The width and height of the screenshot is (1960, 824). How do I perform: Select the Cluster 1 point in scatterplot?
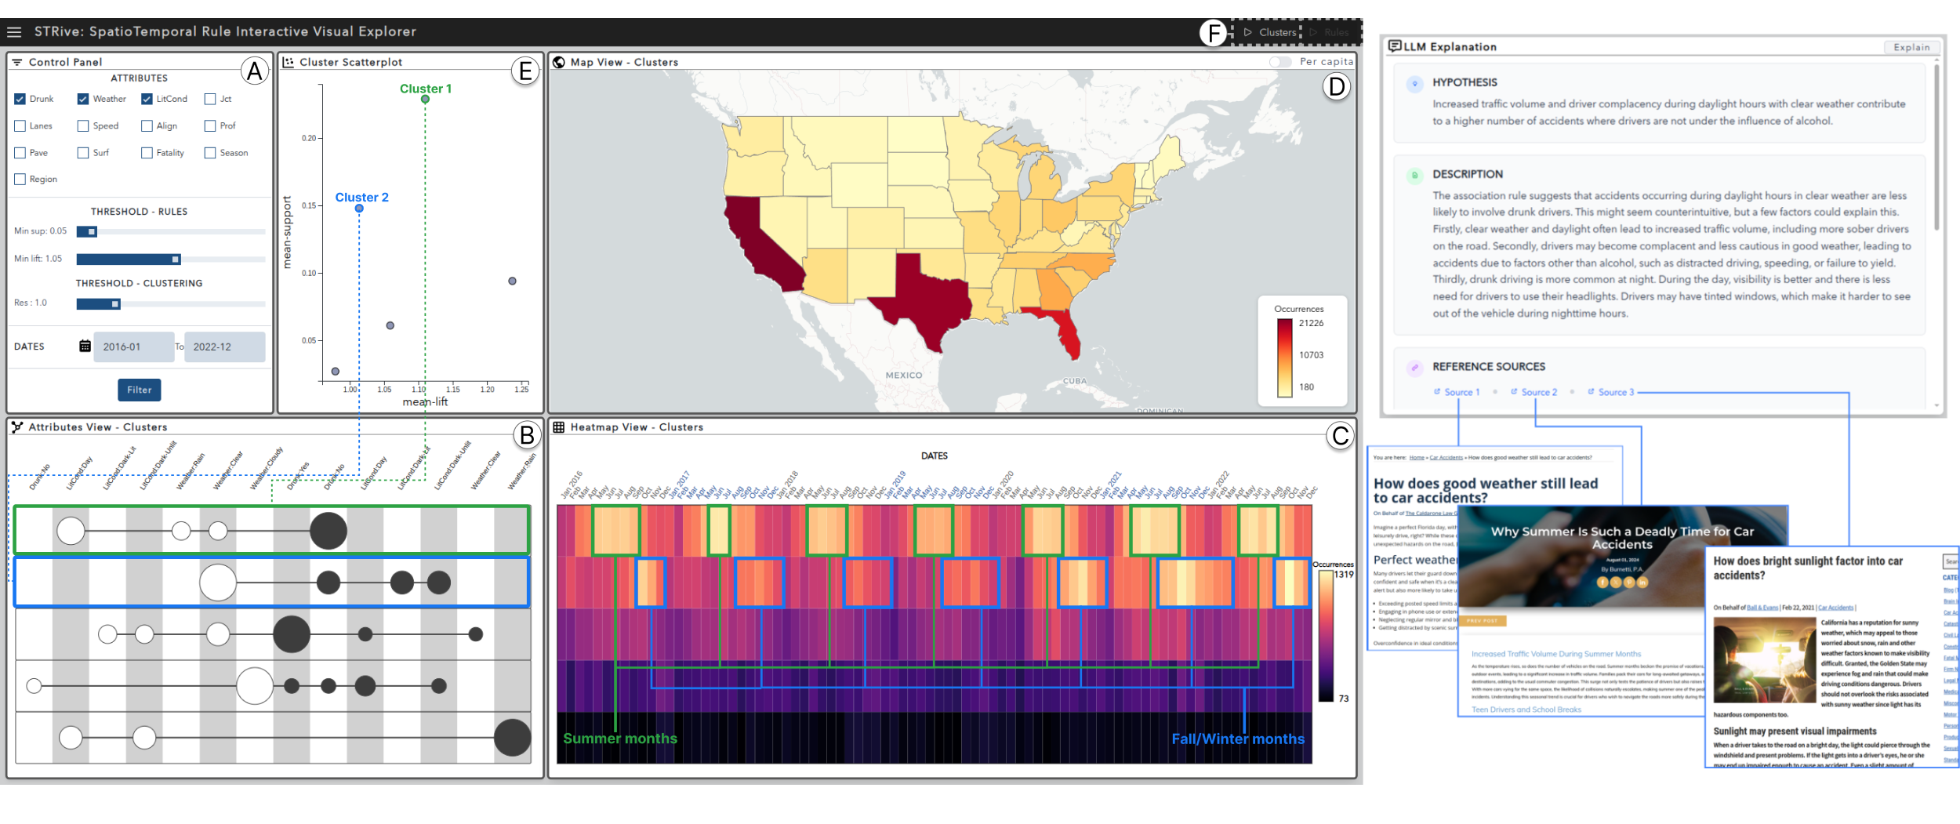click(x=425, y=100)
